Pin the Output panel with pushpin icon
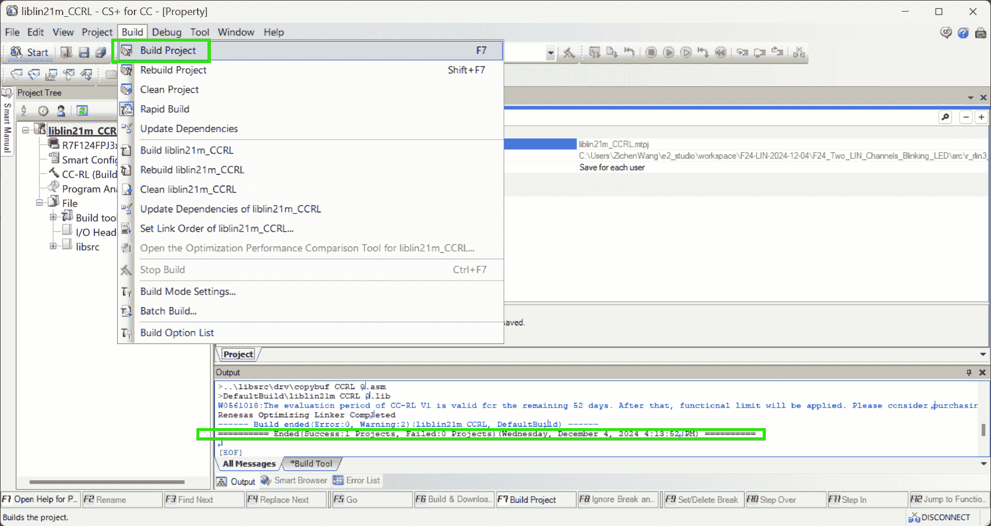Screen dimensions: 991x526 tap(969, 372)
